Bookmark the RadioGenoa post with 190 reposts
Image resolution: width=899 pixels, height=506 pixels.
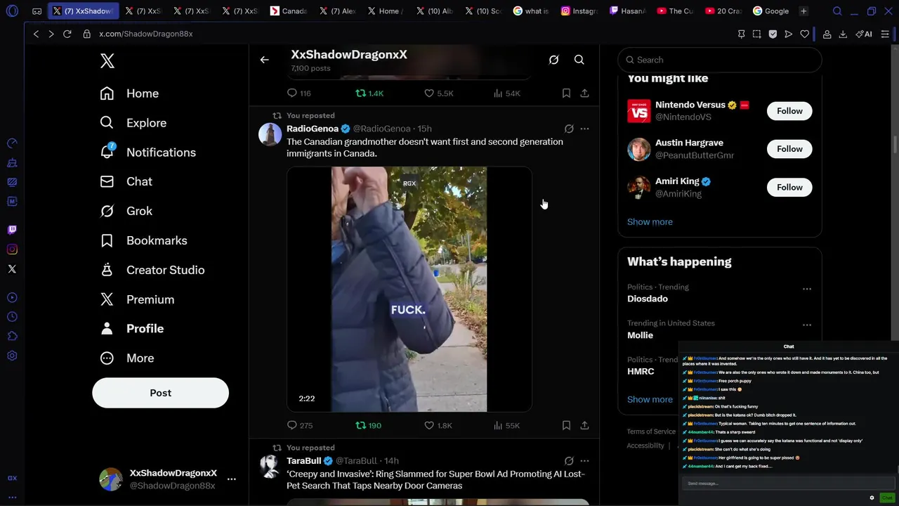click(566, 425)
